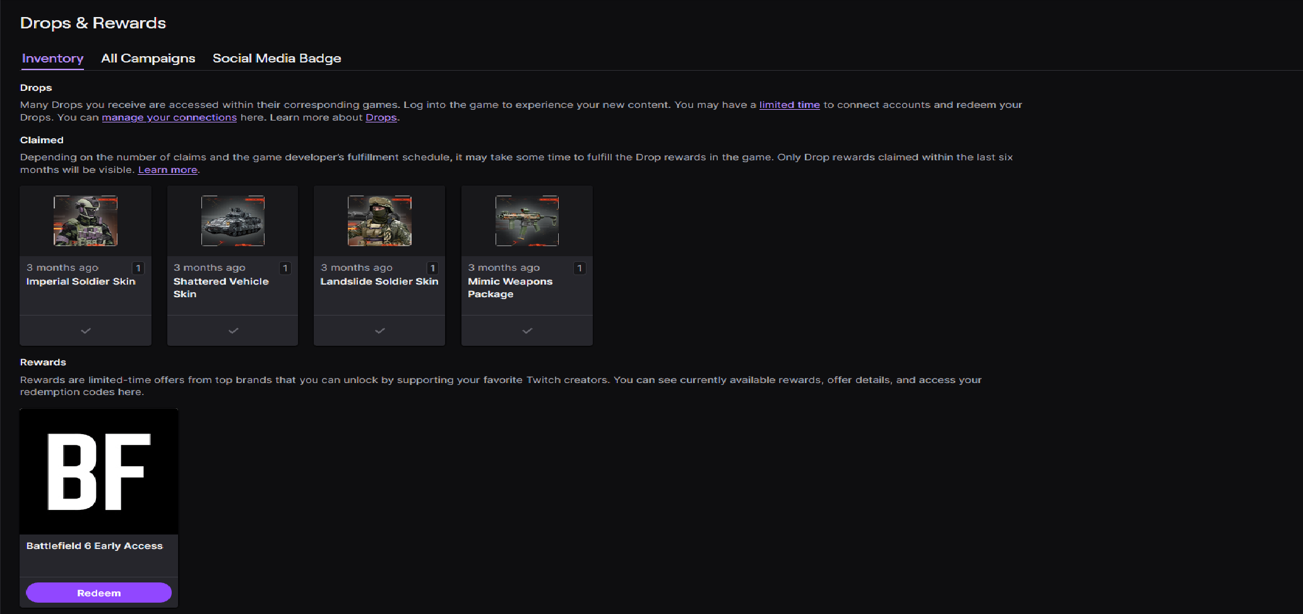
Task: Open the Social Media Badge tab
Action: 277,58
